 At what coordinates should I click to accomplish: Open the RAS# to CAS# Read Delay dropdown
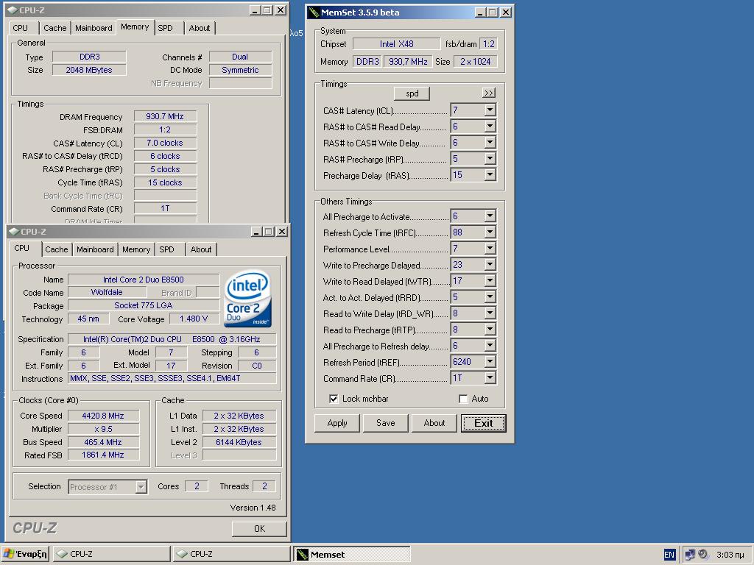pos(490,127)
